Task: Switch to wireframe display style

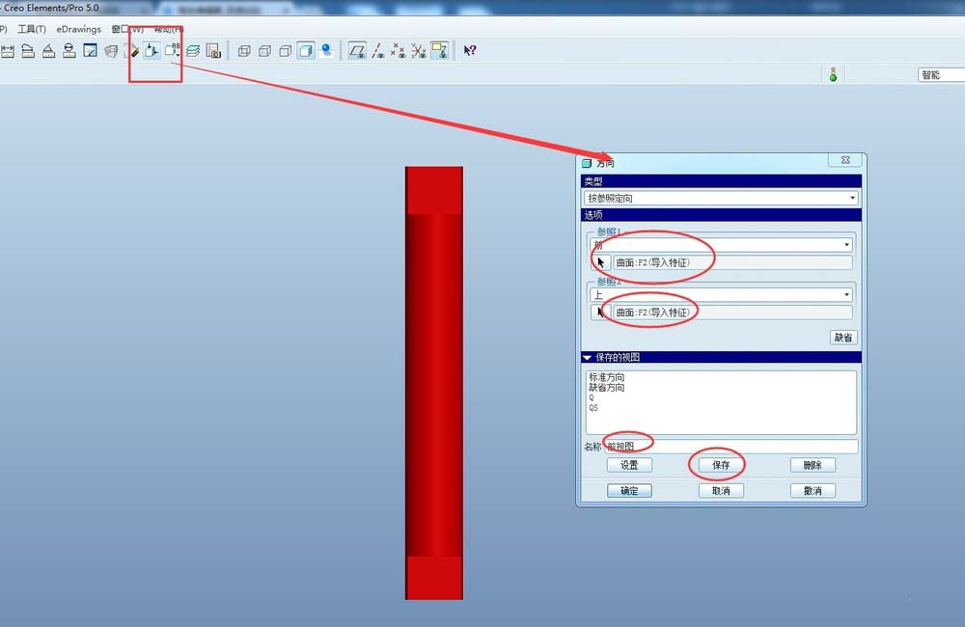Action: (x=244, y=51)
